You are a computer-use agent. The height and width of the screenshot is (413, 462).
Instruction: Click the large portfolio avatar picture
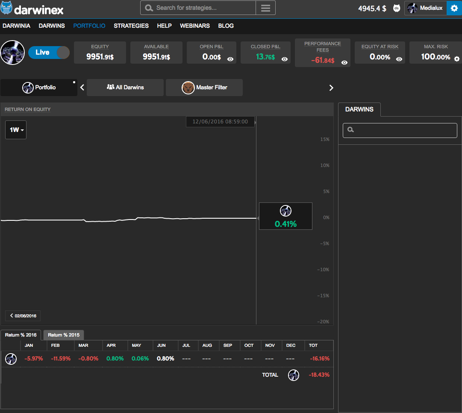point(12,53)
